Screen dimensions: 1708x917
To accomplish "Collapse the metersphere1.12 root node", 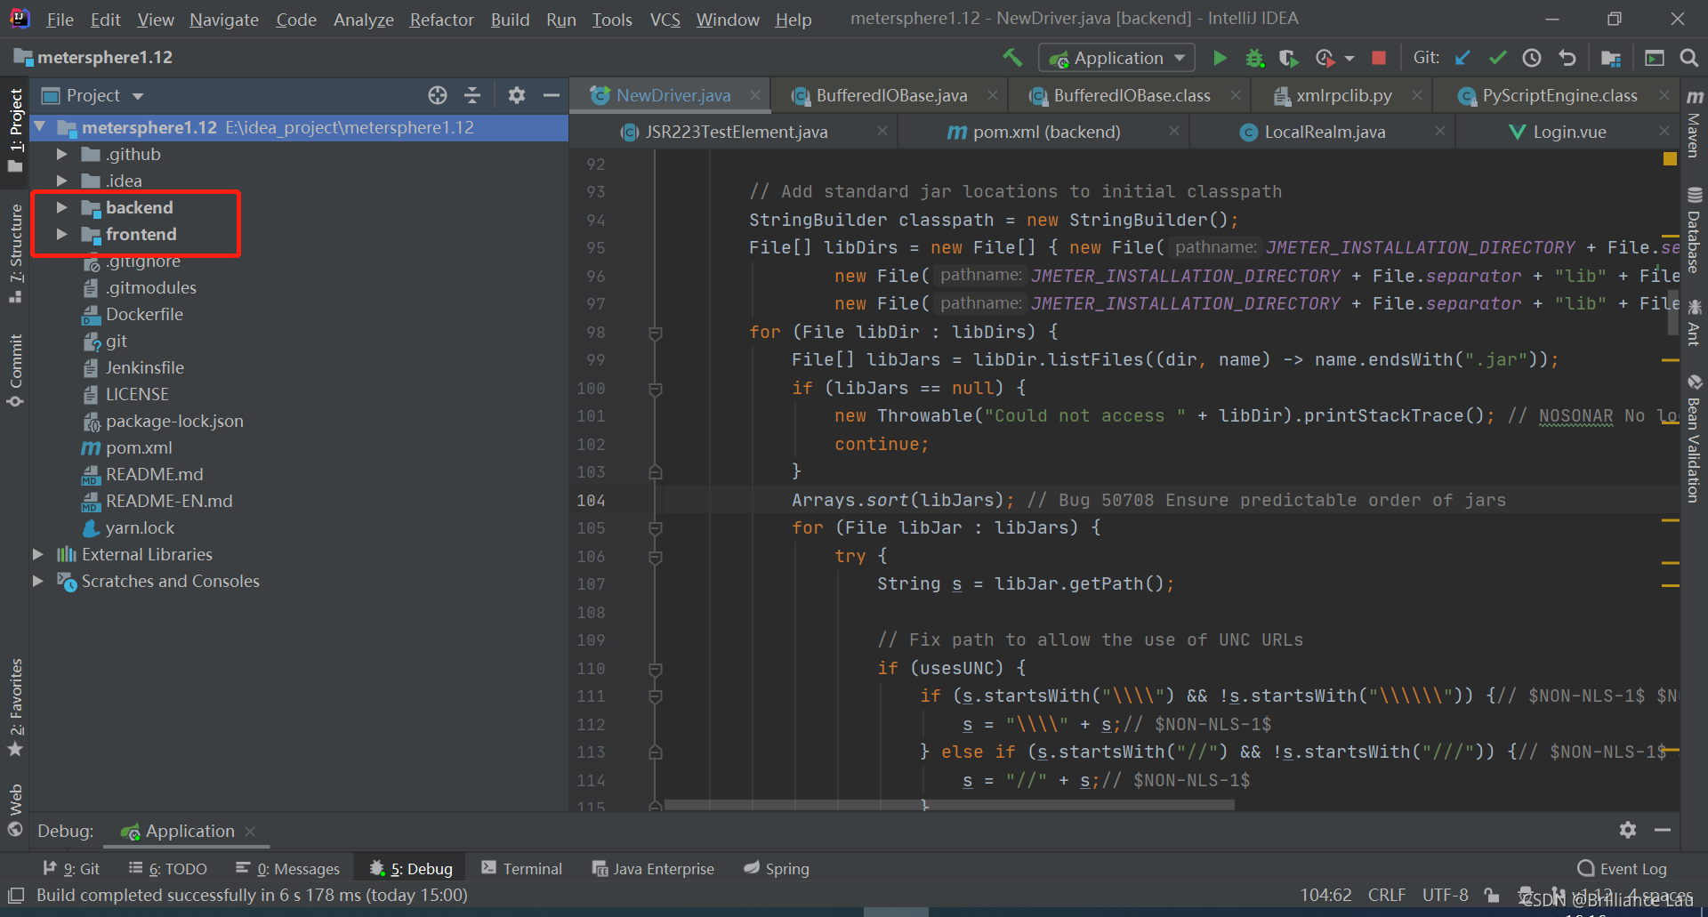I will coord(40,127).
